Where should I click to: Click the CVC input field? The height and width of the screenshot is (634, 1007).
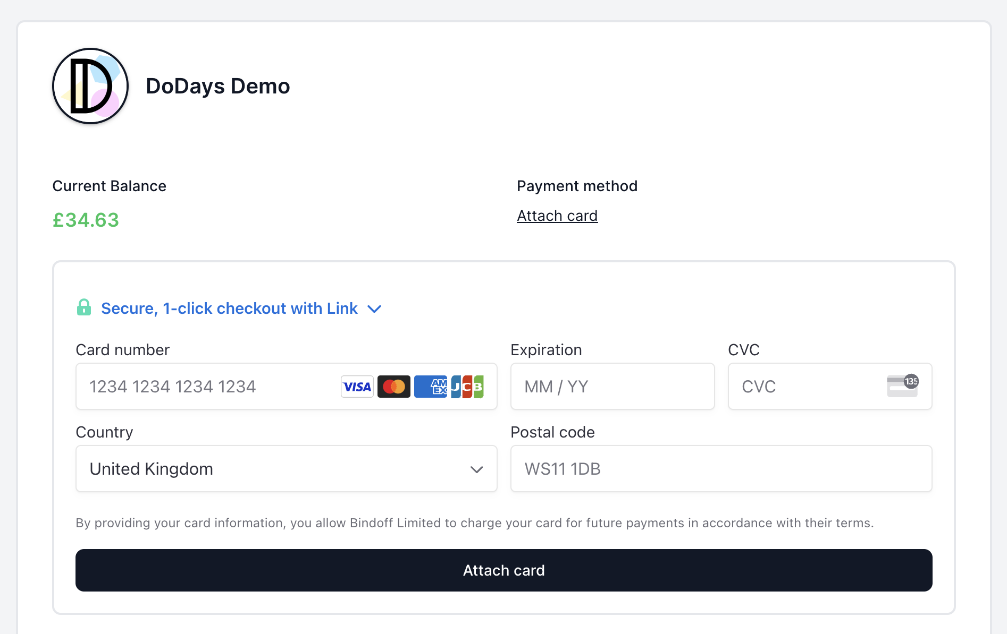[x=798, y=386]
